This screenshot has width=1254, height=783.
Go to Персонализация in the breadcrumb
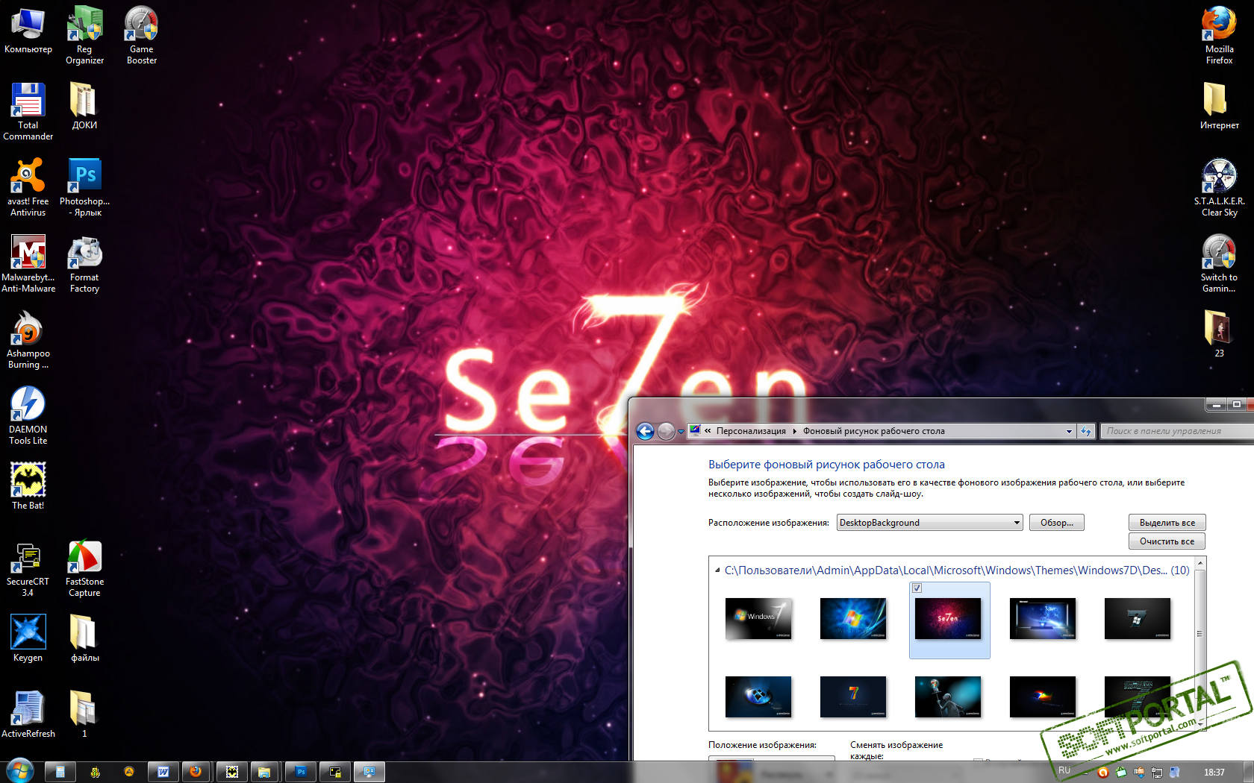coord(751,431)
